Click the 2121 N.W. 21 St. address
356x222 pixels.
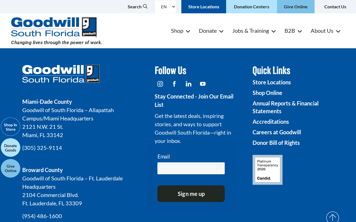tap(43, 127)
